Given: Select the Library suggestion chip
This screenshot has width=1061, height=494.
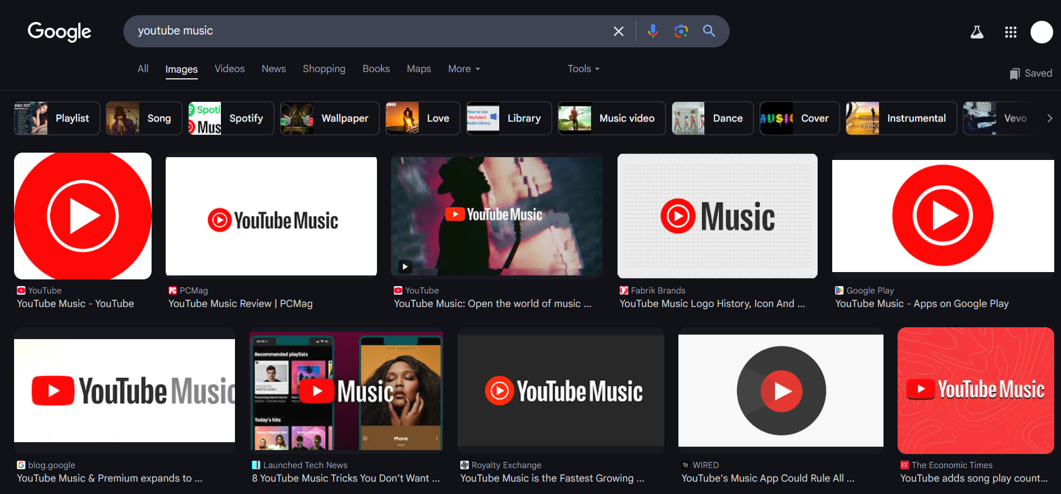Looking at the screenshot, I should click(509, 118).
